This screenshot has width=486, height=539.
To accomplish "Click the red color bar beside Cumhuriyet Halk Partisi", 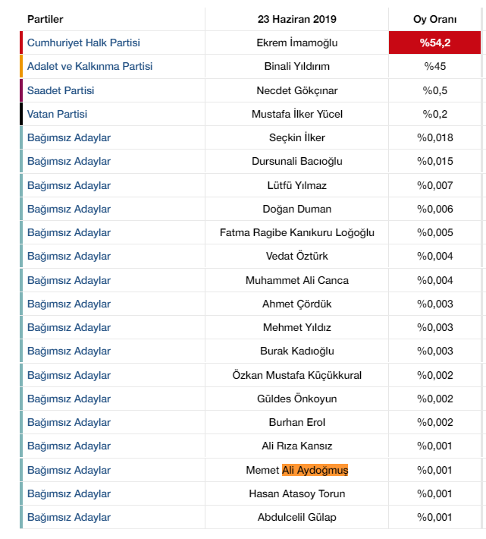I will coord(21,43).
